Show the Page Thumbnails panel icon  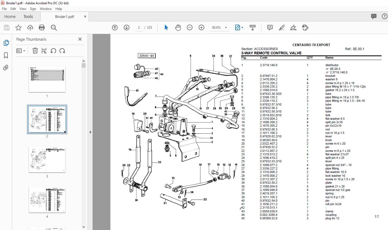click(x=6, y=43)
